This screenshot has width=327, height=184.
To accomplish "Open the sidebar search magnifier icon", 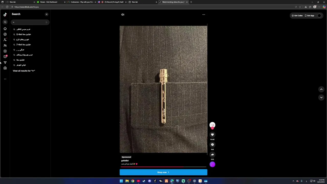I will tap(5, 22).
